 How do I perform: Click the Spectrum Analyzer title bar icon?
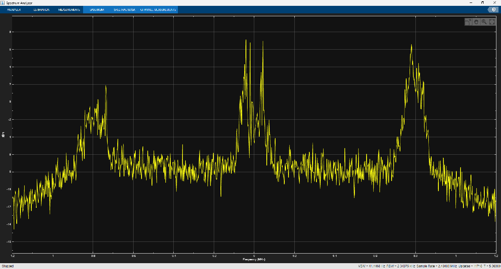point(3,3)
